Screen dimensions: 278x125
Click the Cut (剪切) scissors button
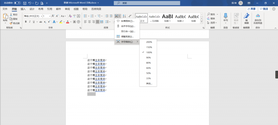(14, 15)
